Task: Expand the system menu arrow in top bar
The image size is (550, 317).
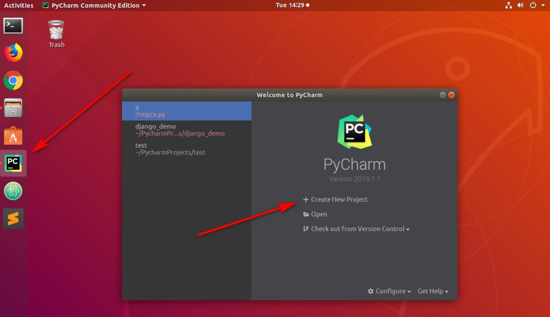Action: [543, 6]
